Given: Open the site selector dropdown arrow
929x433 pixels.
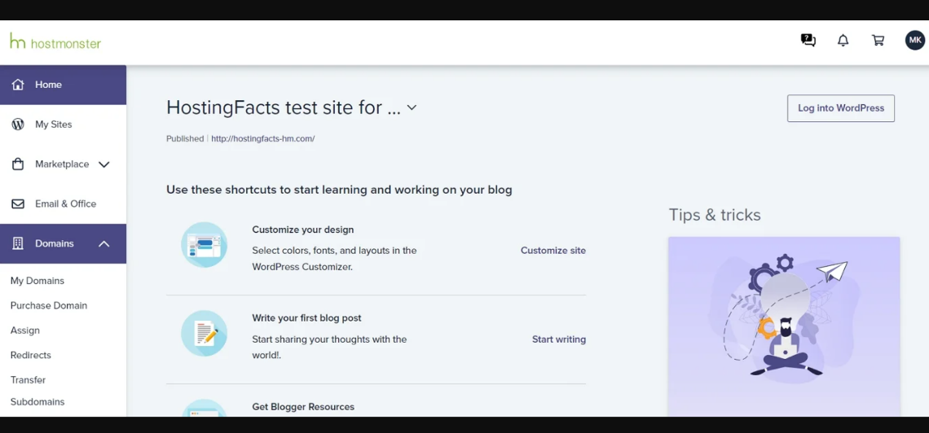Looking at the screenshot, I should click(412, 107).
